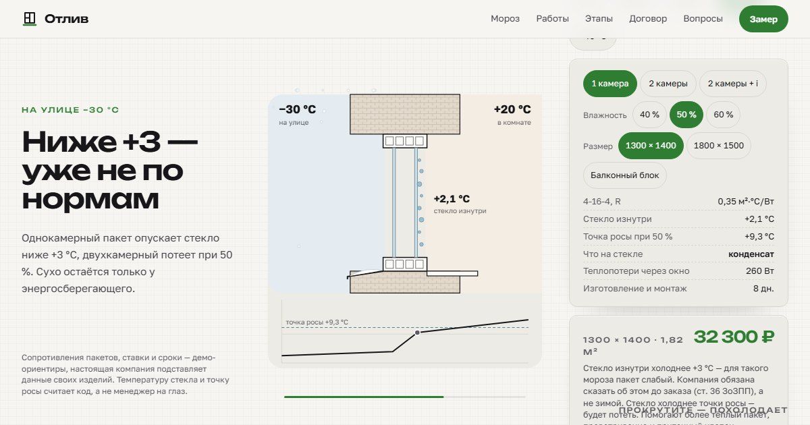Click 'ПРОКРУТИТЕ — ПОХОЛОДАЕТ' scroll hint
Viewport: 810px width, 425px height.
coord(703,410)
